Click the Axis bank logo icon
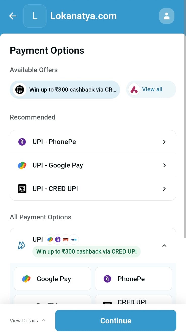This screenshot has width=186, height=336. click(x=134, y=89)
